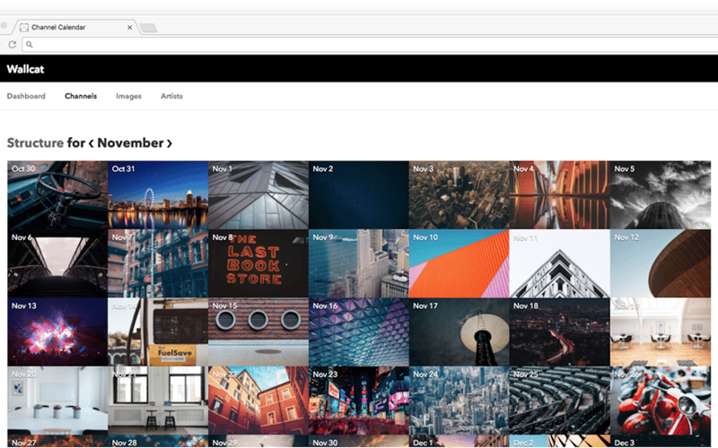Select the Nov 15 round windows image

pyautogui.click(x=258, y=332)
